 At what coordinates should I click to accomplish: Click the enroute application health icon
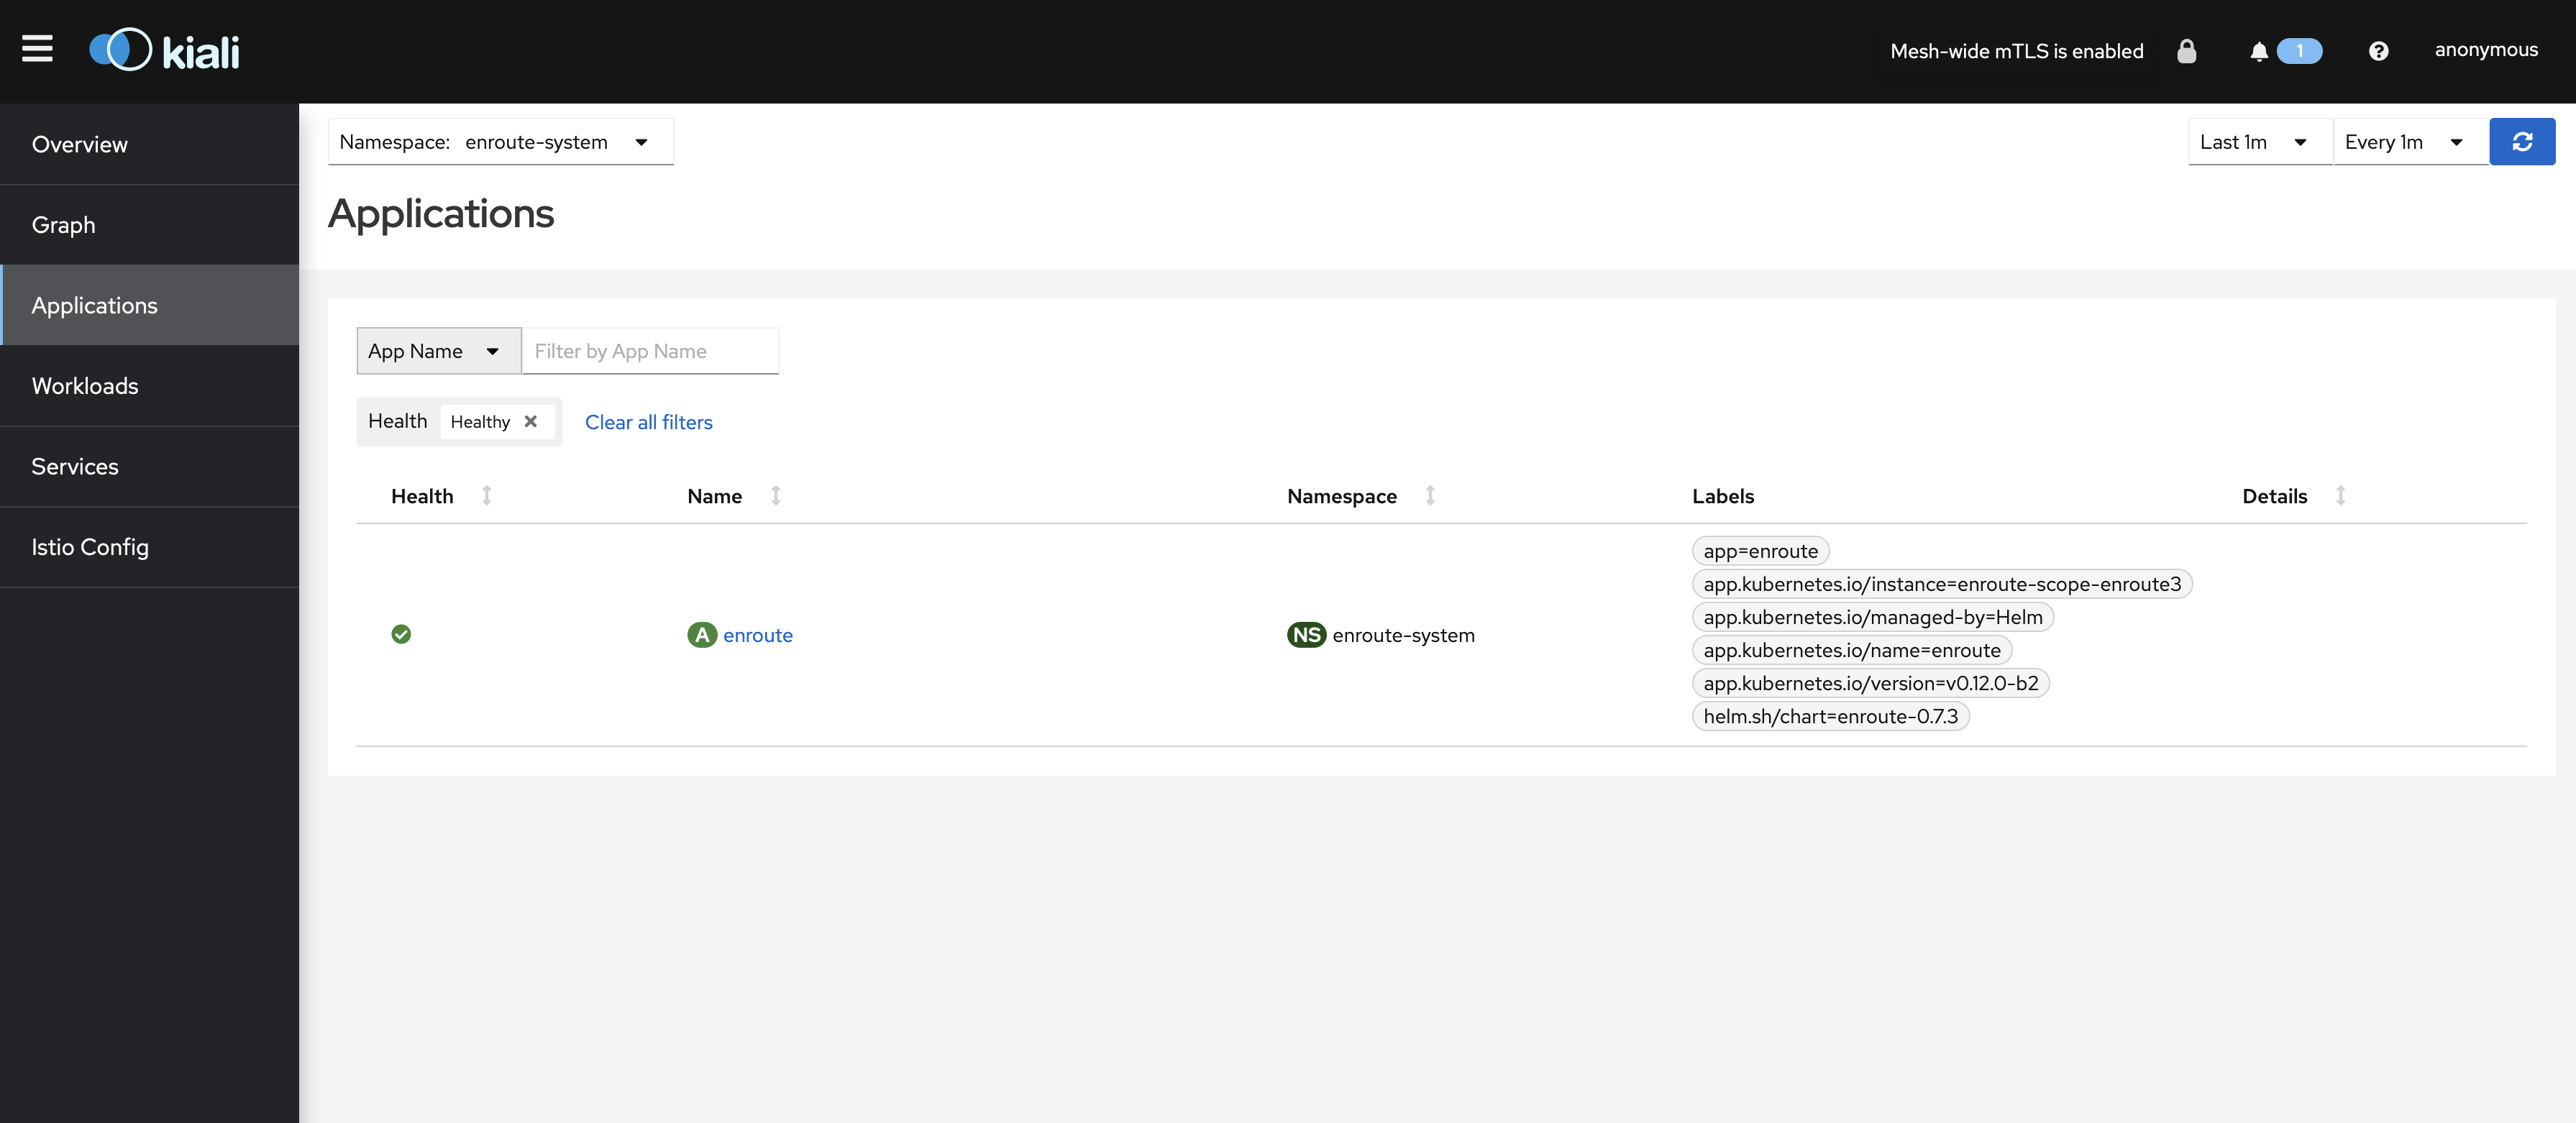(x=401, y=633)
